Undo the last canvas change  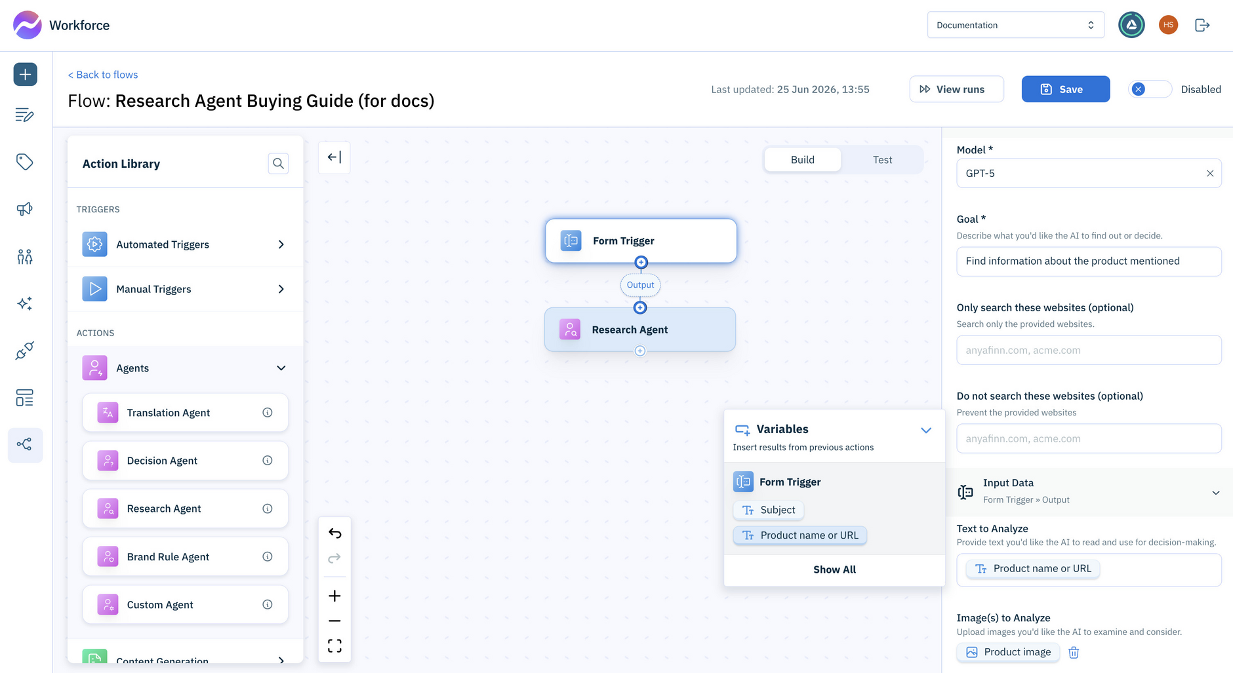click(x=334, y=533)
